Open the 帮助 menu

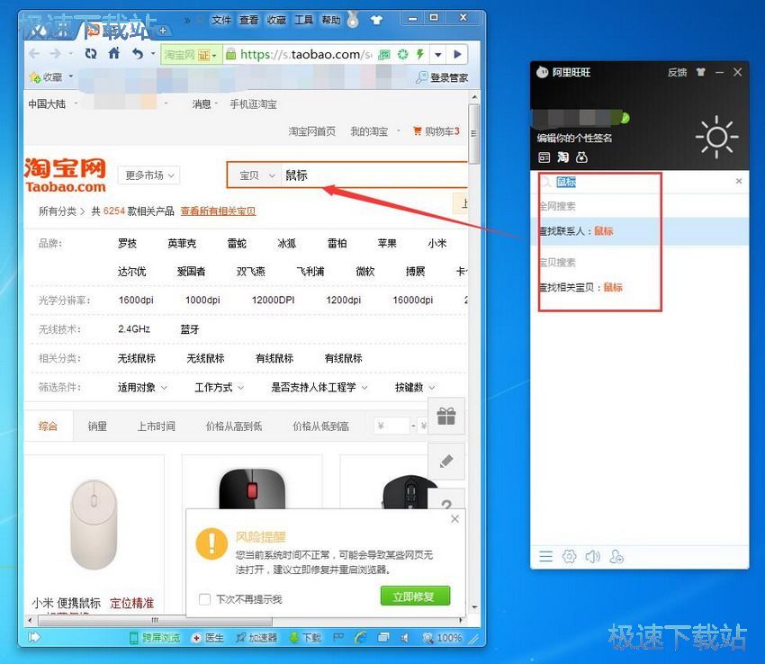331,20
